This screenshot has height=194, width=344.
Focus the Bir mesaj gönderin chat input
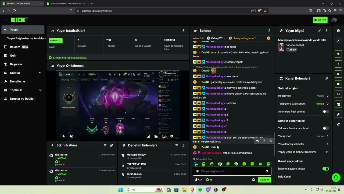pos(232,171)
